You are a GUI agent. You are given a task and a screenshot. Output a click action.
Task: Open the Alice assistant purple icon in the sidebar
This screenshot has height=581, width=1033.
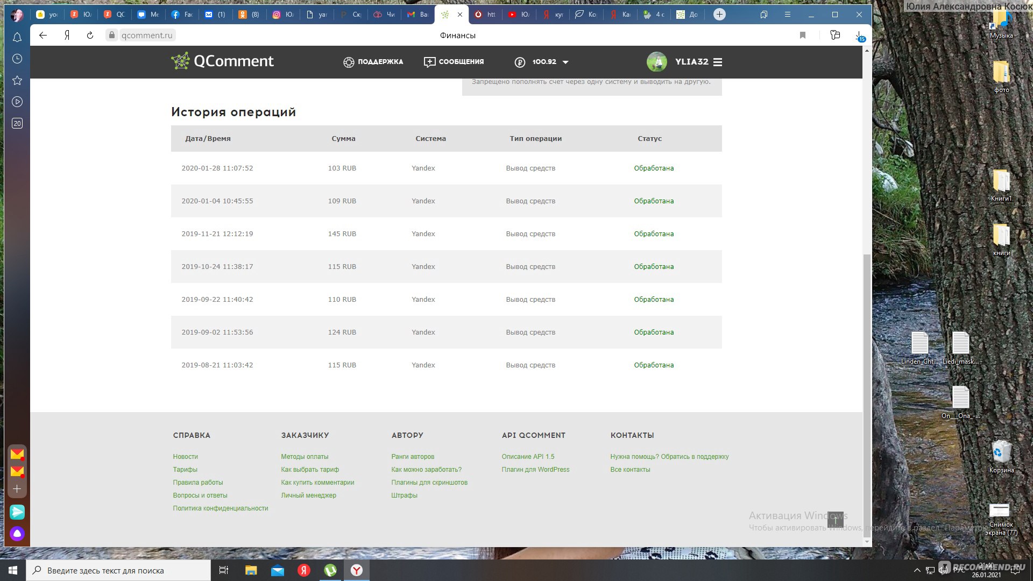coord(17,533)
